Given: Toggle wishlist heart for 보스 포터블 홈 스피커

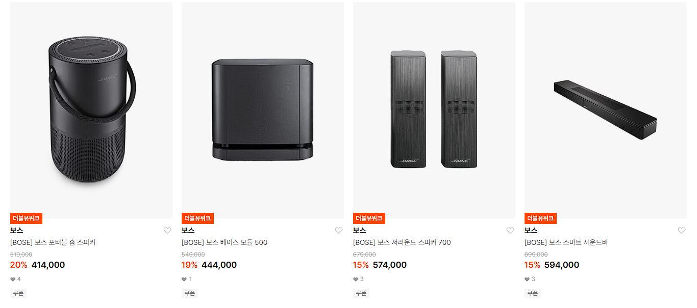Looking at the screenshot, I should (167, 231).
